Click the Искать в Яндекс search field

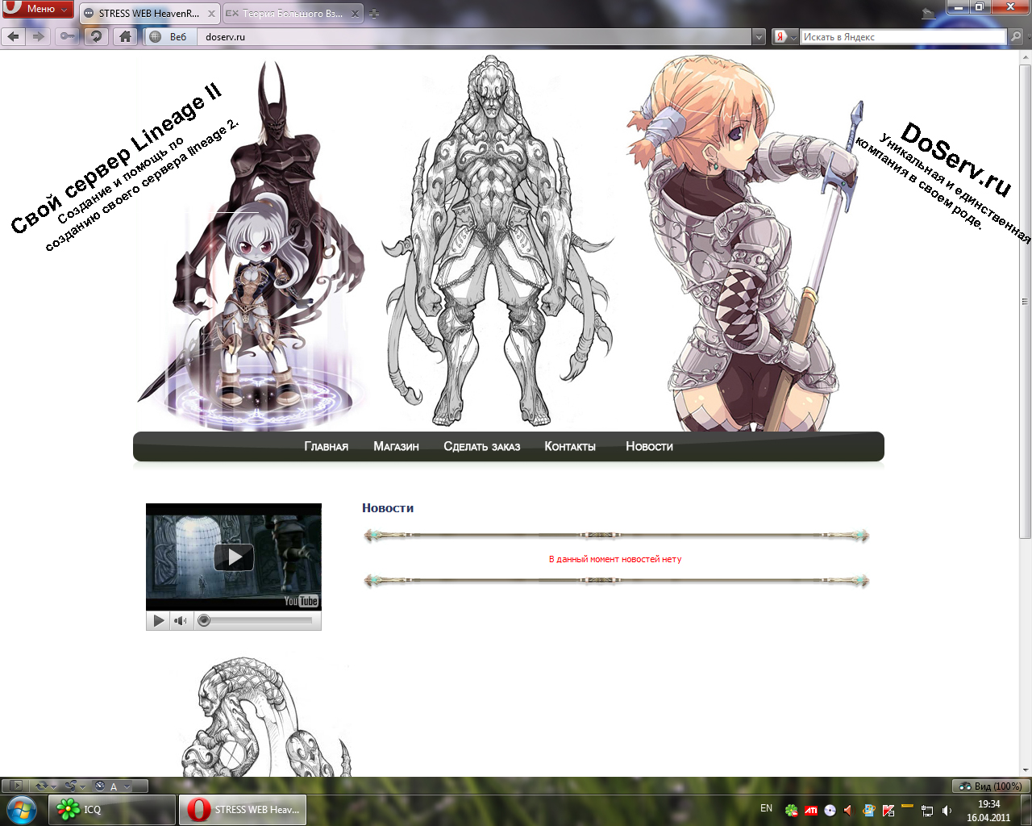coord(903,37)
